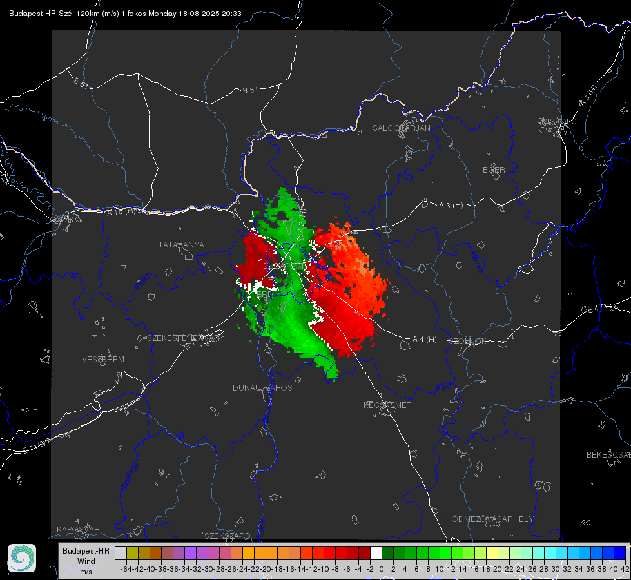Viewport: 631px width, 580px height.
Task: Click the -64 value under the legend
Action: point(126,569)
